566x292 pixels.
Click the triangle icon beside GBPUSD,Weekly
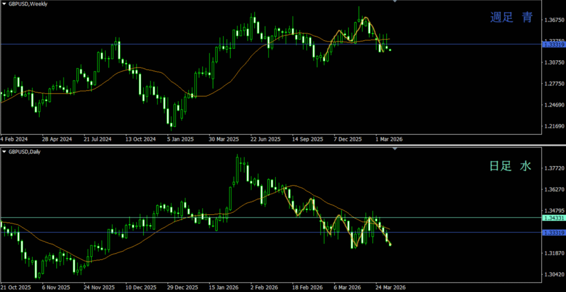[x=4, y=4]
